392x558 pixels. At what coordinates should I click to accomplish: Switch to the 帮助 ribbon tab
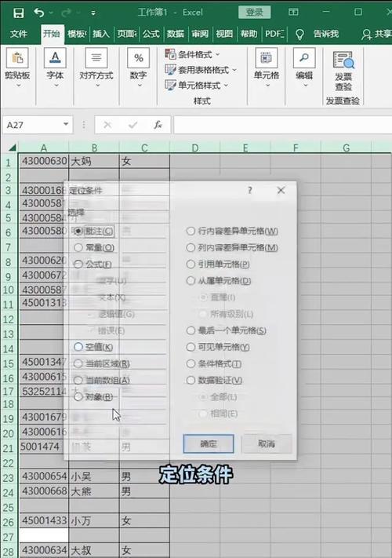point(249,34)
